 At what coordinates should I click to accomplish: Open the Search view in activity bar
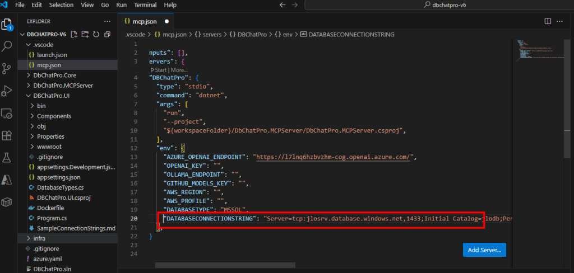point(7,46)
